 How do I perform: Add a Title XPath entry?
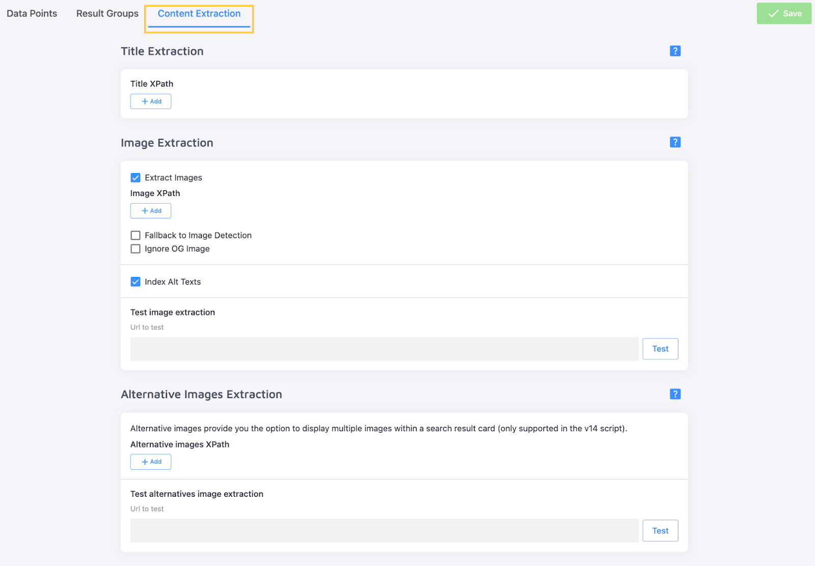[x=151, y=101]
